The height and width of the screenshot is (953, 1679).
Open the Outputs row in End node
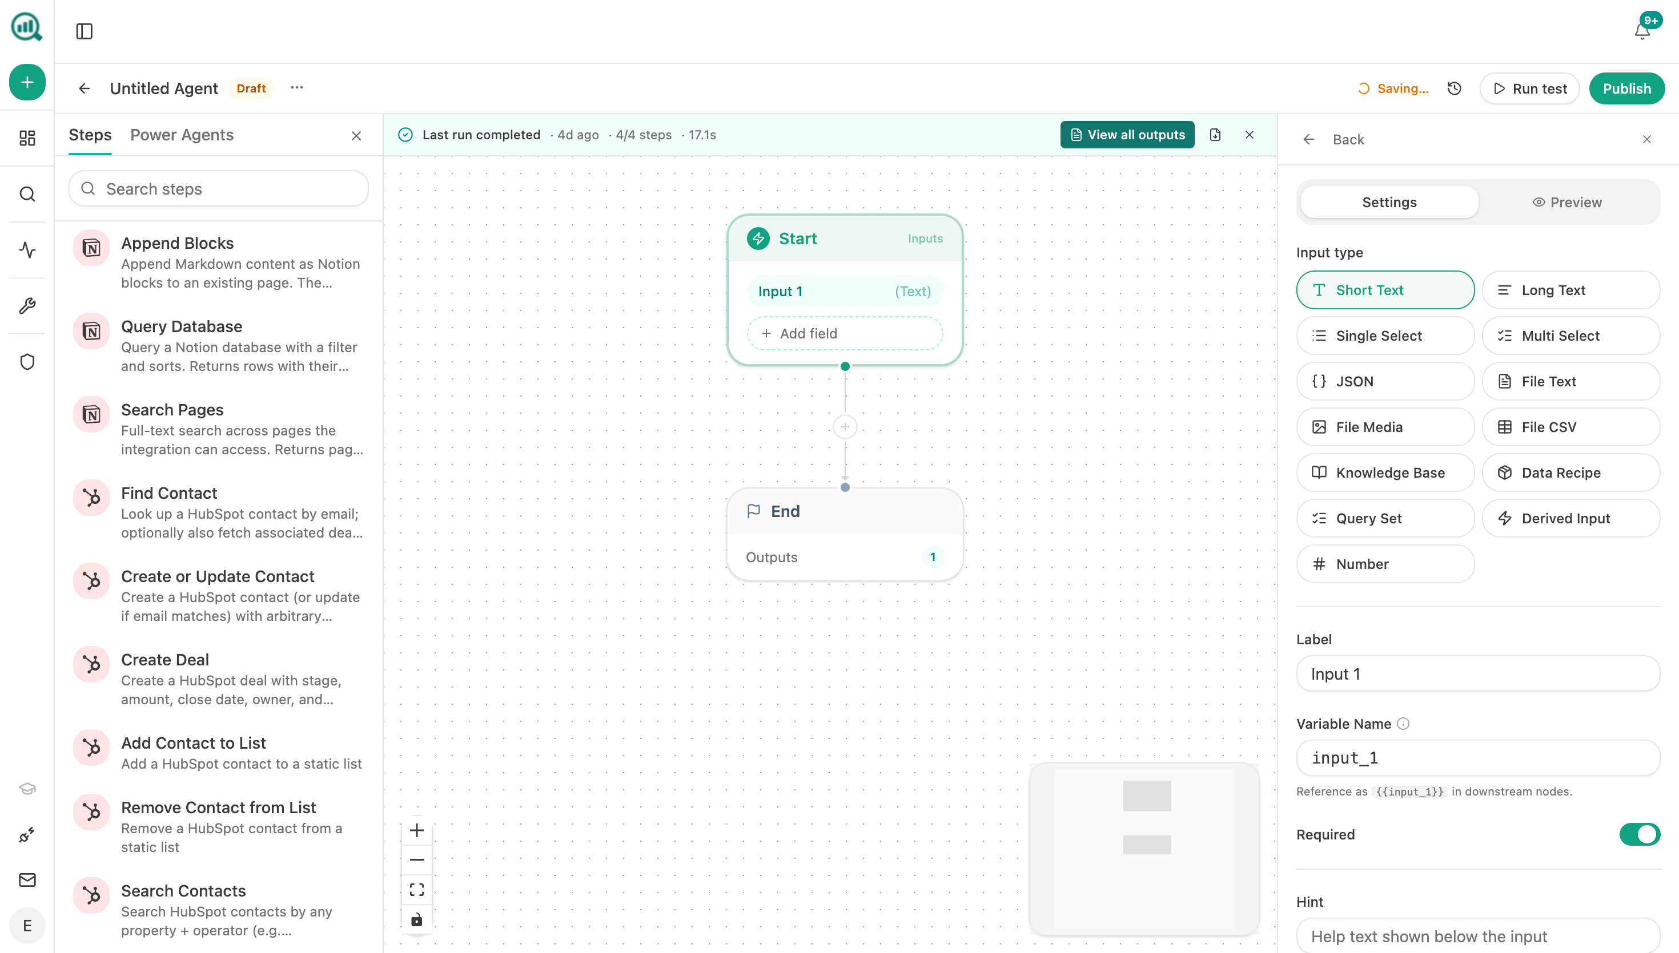(845, 557)
